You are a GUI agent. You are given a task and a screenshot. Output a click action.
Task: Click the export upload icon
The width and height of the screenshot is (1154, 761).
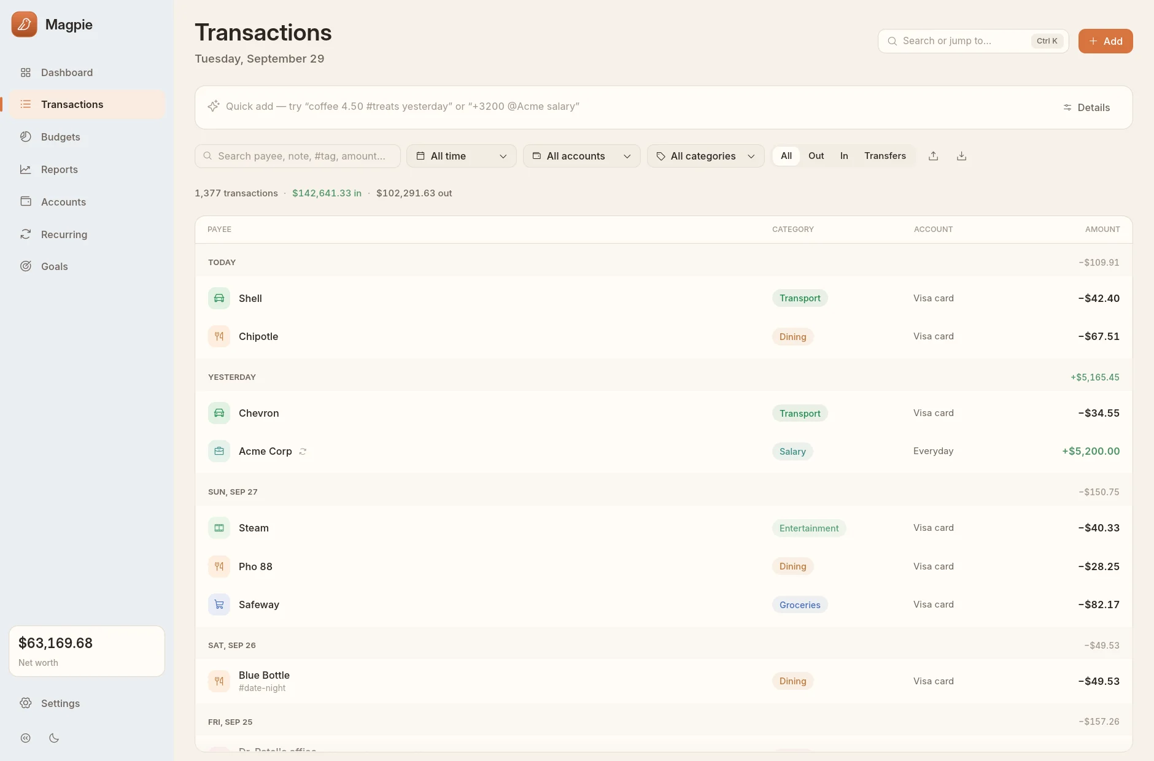pyautogui.click(x=933, y=156)
